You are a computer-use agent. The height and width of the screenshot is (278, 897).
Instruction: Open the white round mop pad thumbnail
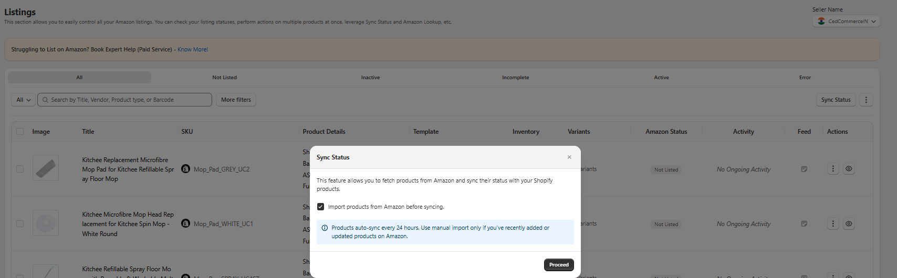(x=46, y=223)
